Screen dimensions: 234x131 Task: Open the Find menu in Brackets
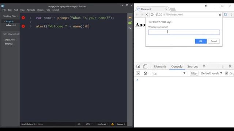(16, 10)
